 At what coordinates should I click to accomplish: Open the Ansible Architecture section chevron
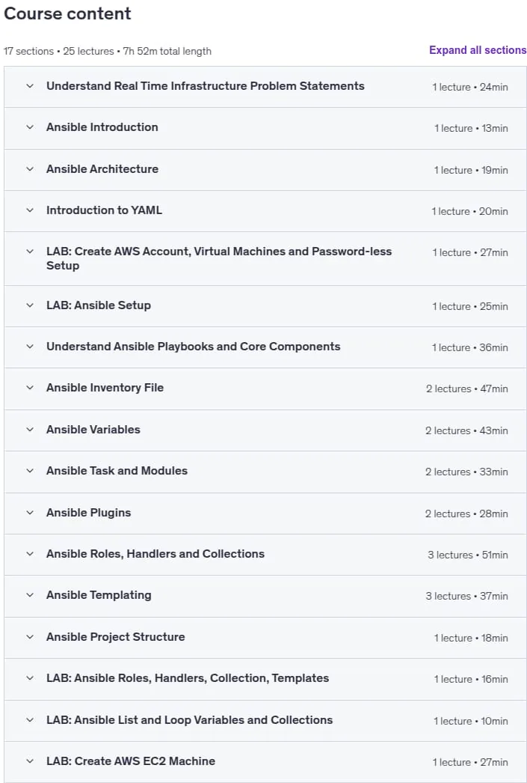[x=30, y=169]
